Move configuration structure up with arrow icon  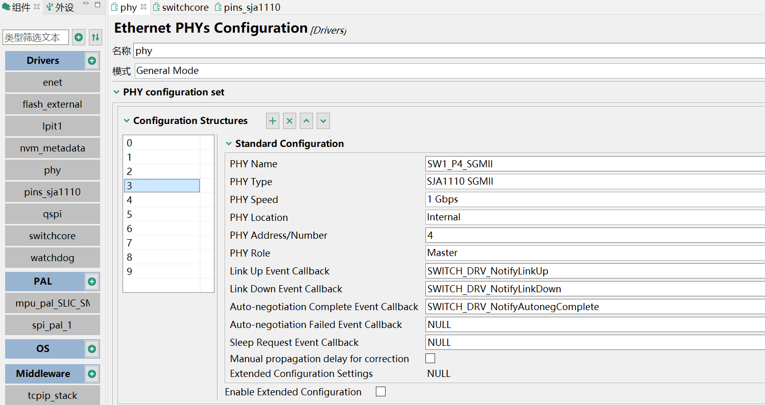pos(306,120)
